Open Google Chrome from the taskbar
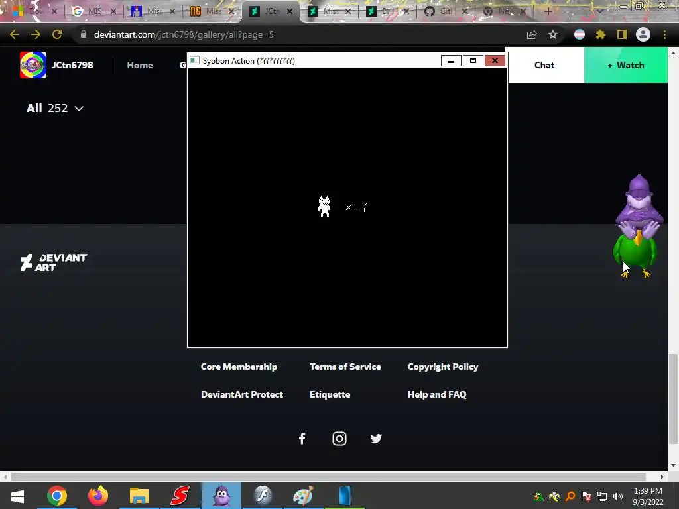Image resolution: width=679 pixels, height=509 pixels. tap(57, 496)
